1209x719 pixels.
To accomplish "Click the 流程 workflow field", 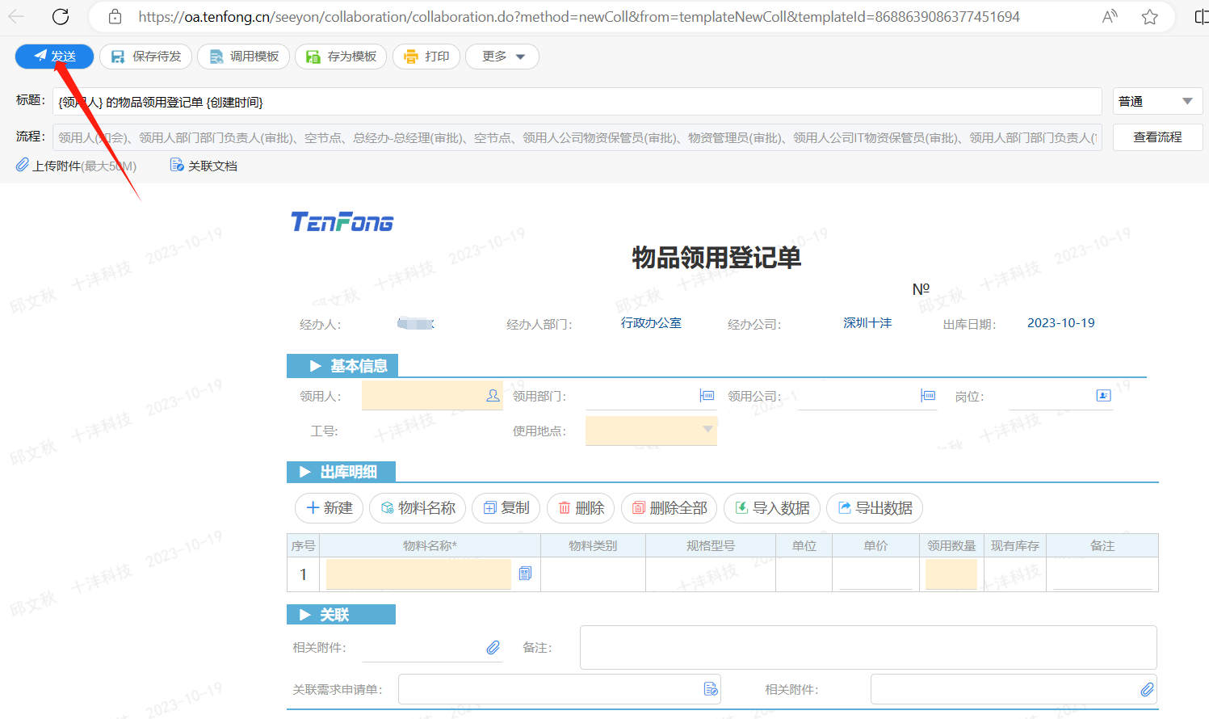I will pos(577,137).
